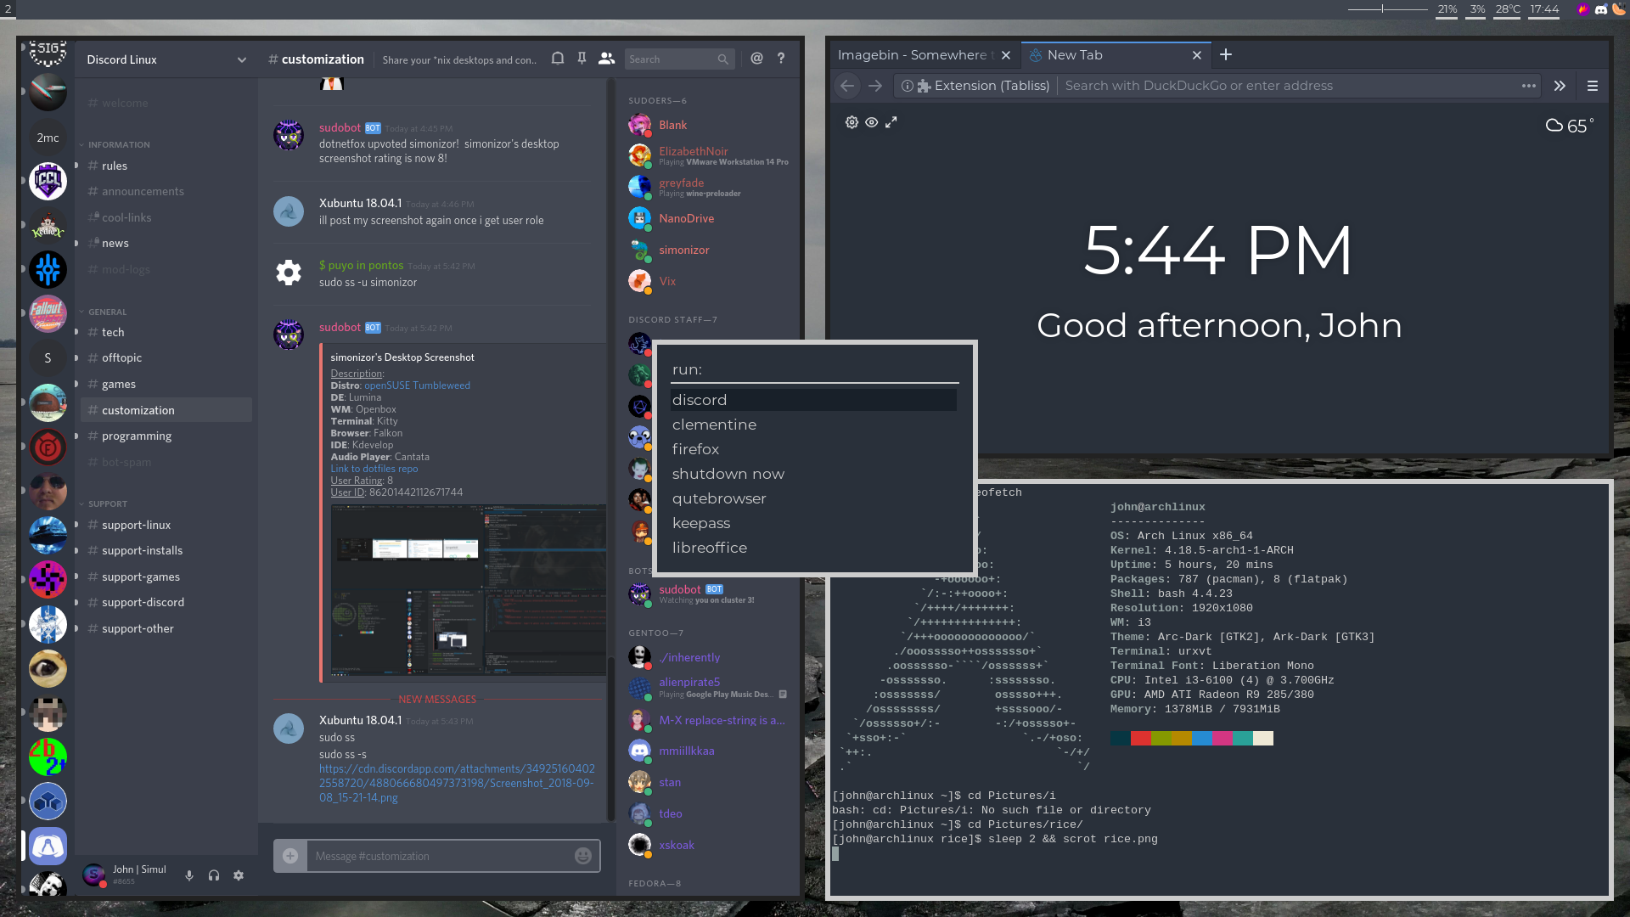
Task: Click the browser forward arrow
Action: coord(875,86)
